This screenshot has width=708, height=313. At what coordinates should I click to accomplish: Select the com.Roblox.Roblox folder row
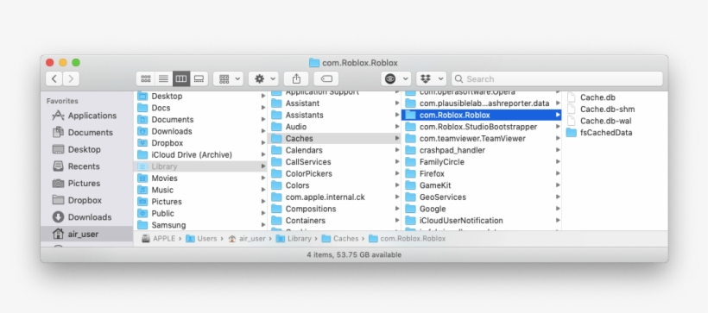click(481, 115)
